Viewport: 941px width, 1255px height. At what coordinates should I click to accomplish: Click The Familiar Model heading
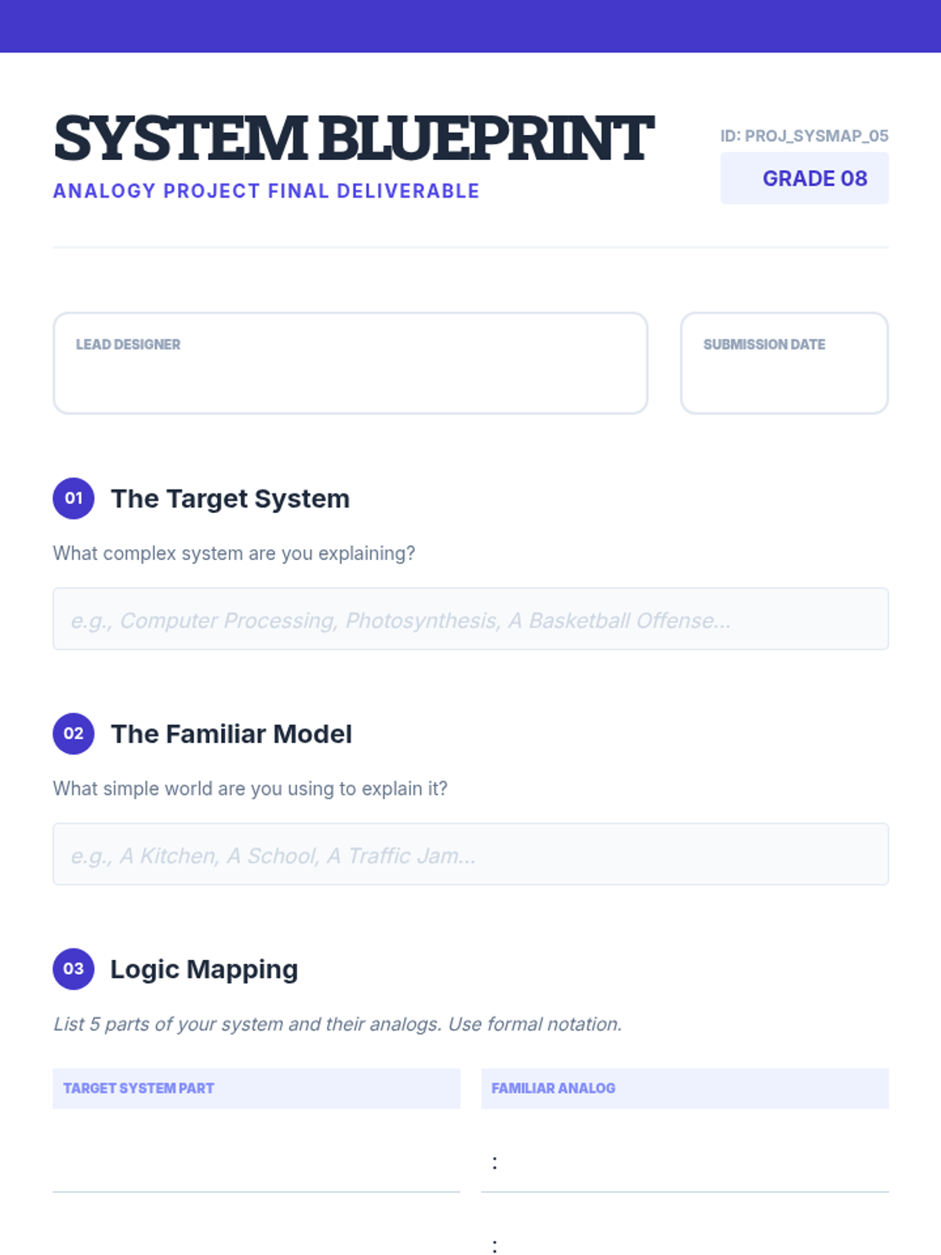(x=231, y=734)
